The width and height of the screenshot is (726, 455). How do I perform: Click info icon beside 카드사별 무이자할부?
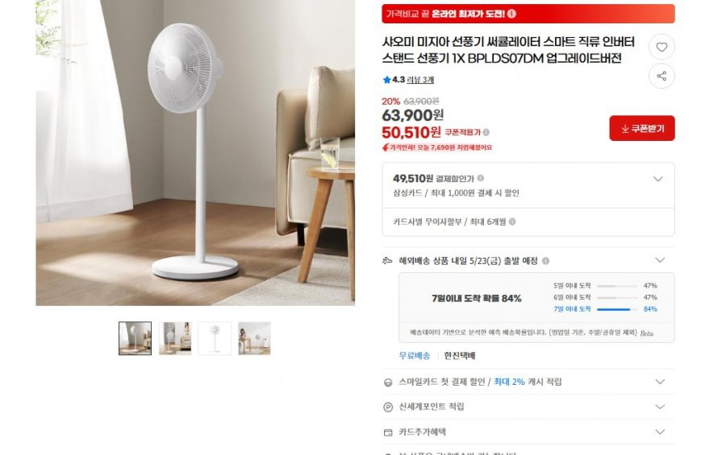pos(512,221)
